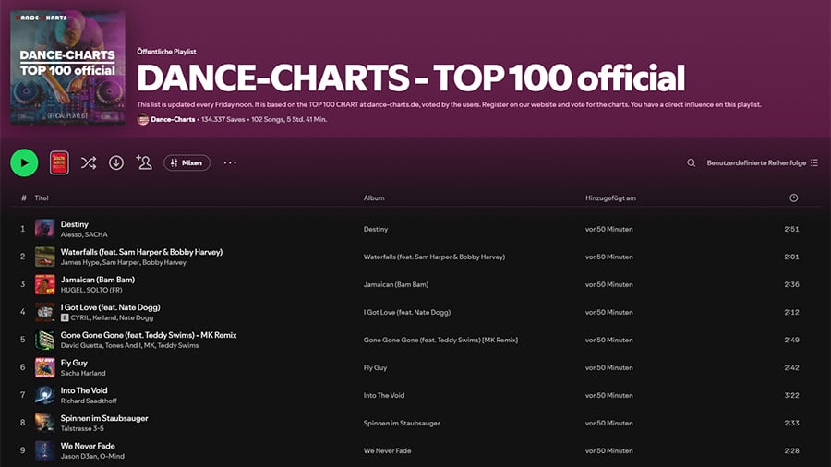Screen dimensions: 831x467
Task: Toggle shuffle mode icon
Action: coord(89,162)
